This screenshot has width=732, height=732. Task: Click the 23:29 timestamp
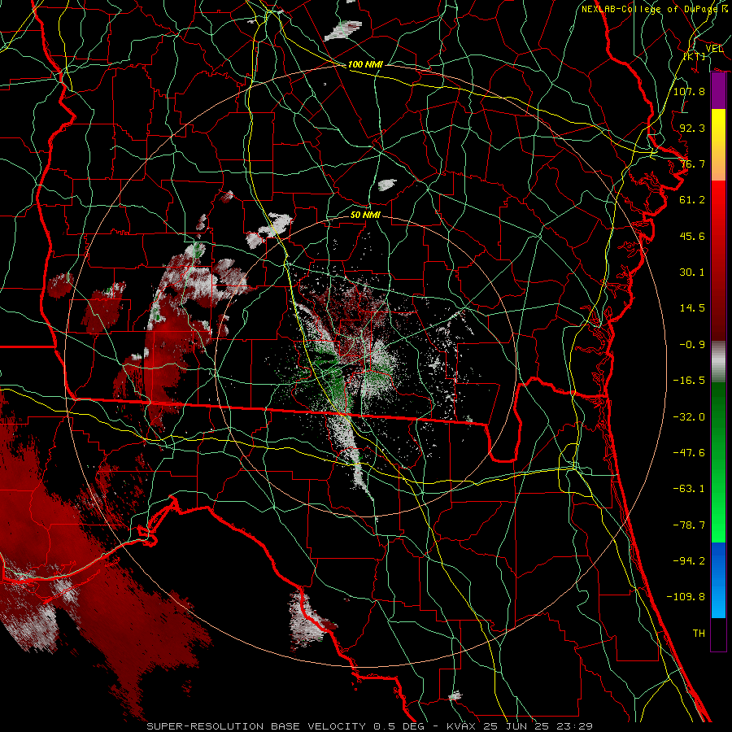[575, 726]
